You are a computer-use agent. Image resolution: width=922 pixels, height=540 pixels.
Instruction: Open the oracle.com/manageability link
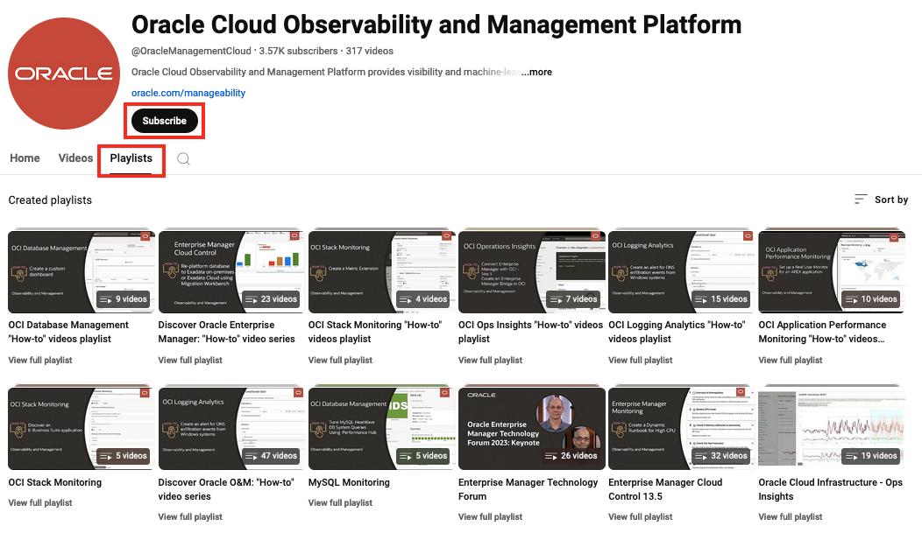(188, 93)
